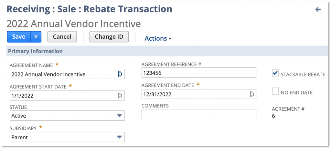Click the icon inside Agreement Name field

(x=120, y=74)
